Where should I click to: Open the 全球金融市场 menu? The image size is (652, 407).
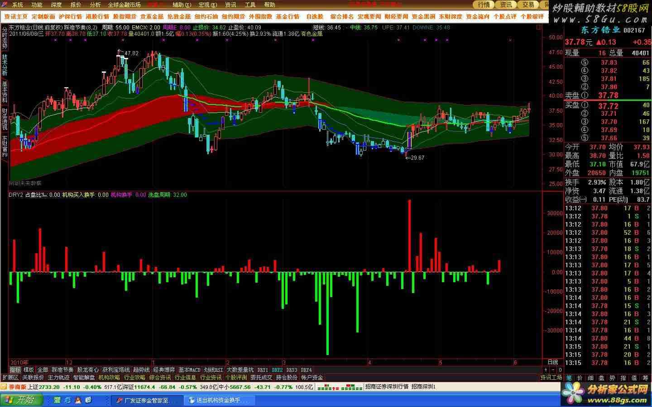(x=124, y=5)
